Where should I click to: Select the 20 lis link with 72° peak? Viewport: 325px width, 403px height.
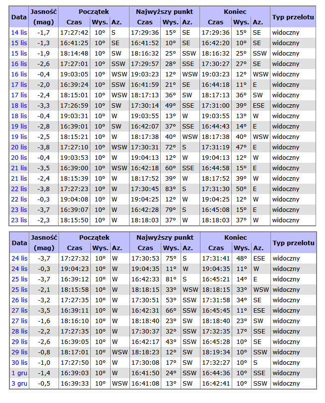point(19,147)
